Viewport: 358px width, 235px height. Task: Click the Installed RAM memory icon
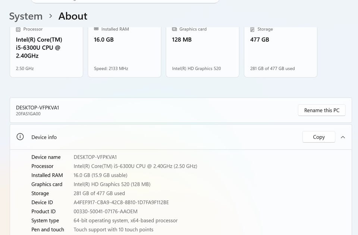pos(96,29)
